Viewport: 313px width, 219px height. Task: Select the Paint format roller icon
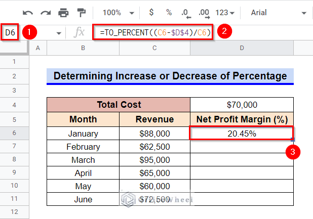click(x=81, y=13)
